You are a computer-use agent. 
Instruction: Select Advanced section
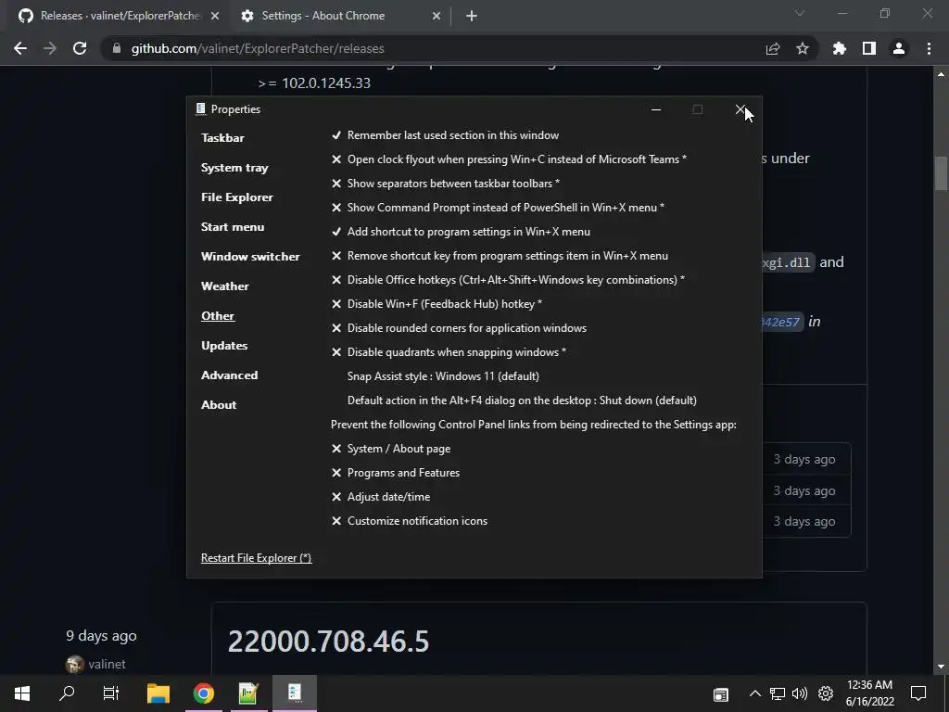click(x=230, y=375)
